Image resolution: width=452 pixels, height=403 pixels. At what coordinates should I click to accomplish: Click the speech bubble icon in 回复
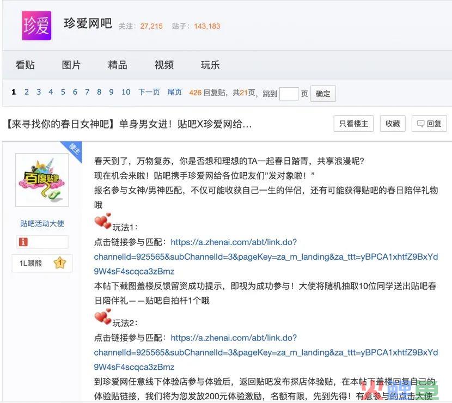point(420,124)
